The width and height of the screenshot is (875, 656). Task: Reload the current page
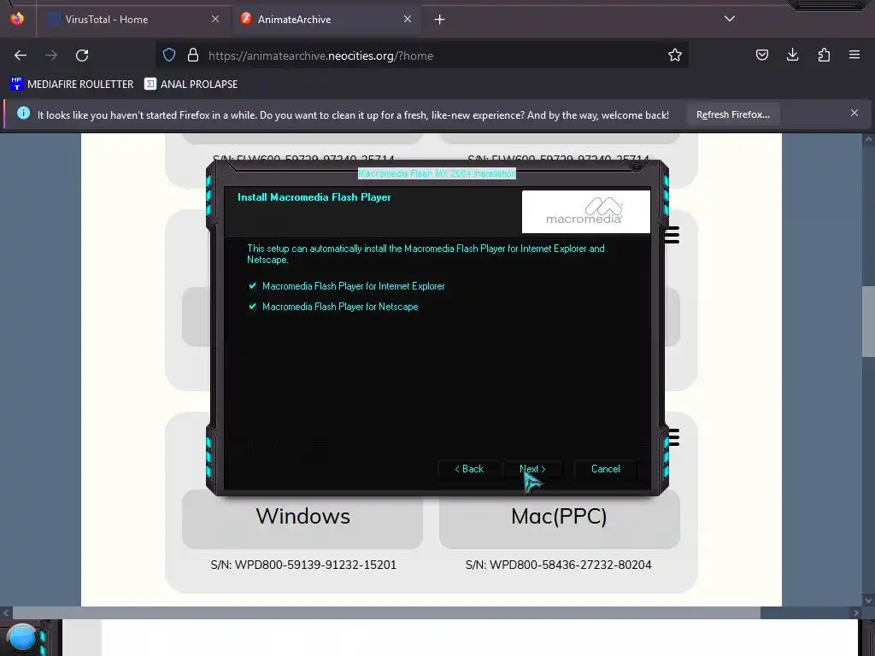82,56
